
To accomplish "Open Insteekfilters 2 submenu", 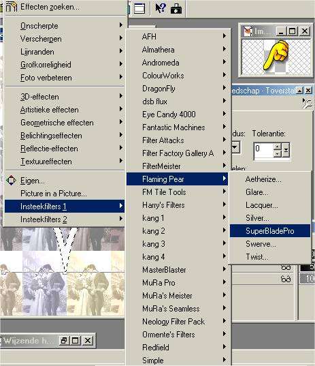I will [65, 219].
